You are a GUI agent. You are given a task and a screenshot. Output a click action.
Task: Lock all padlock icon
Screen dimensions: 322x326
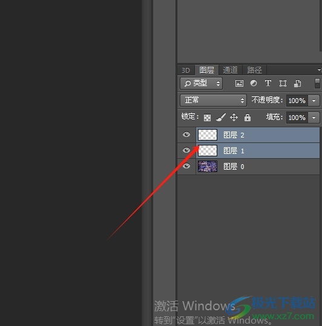point(248,118)
